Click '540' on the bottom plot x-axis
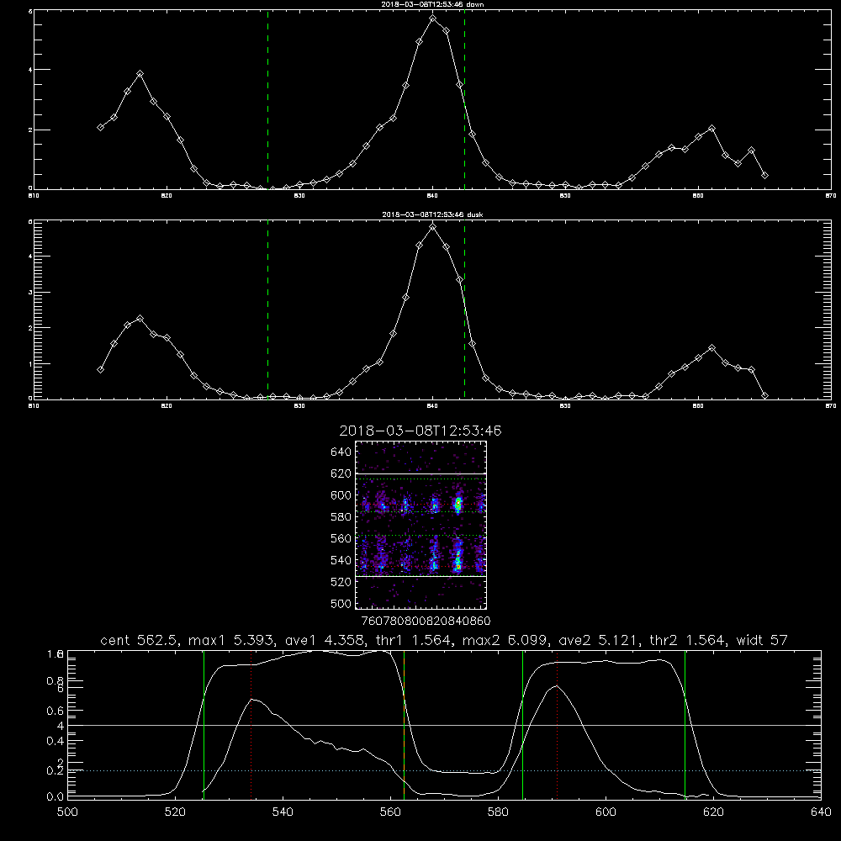The image size is (841, 841). pyautogui.click(x=283, y=812)
